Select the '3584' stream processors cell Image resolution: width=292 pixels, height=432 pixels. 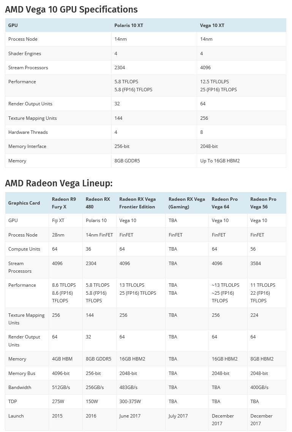click(256, 264)
